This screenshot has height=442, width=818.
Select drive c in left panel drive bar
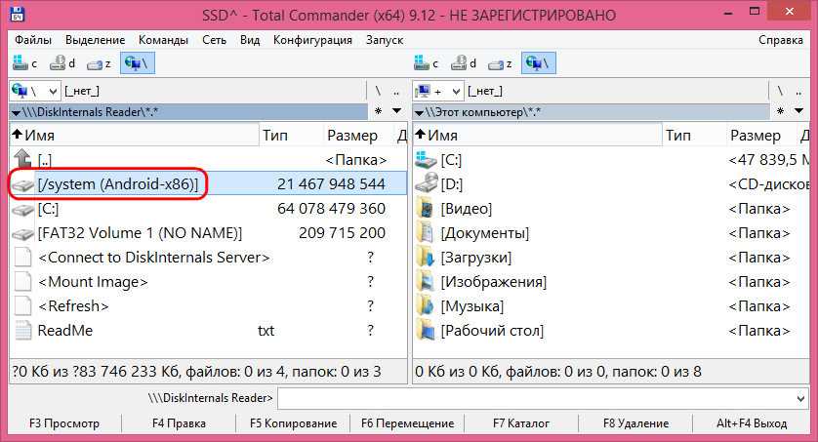pos(26,64)
